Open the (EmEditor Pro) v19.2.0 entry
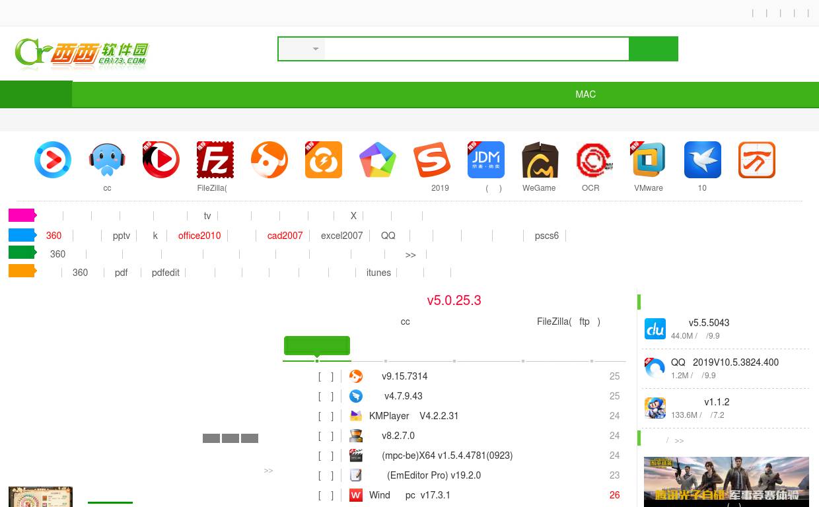The image size is (819, 507). tap(434, 475)
